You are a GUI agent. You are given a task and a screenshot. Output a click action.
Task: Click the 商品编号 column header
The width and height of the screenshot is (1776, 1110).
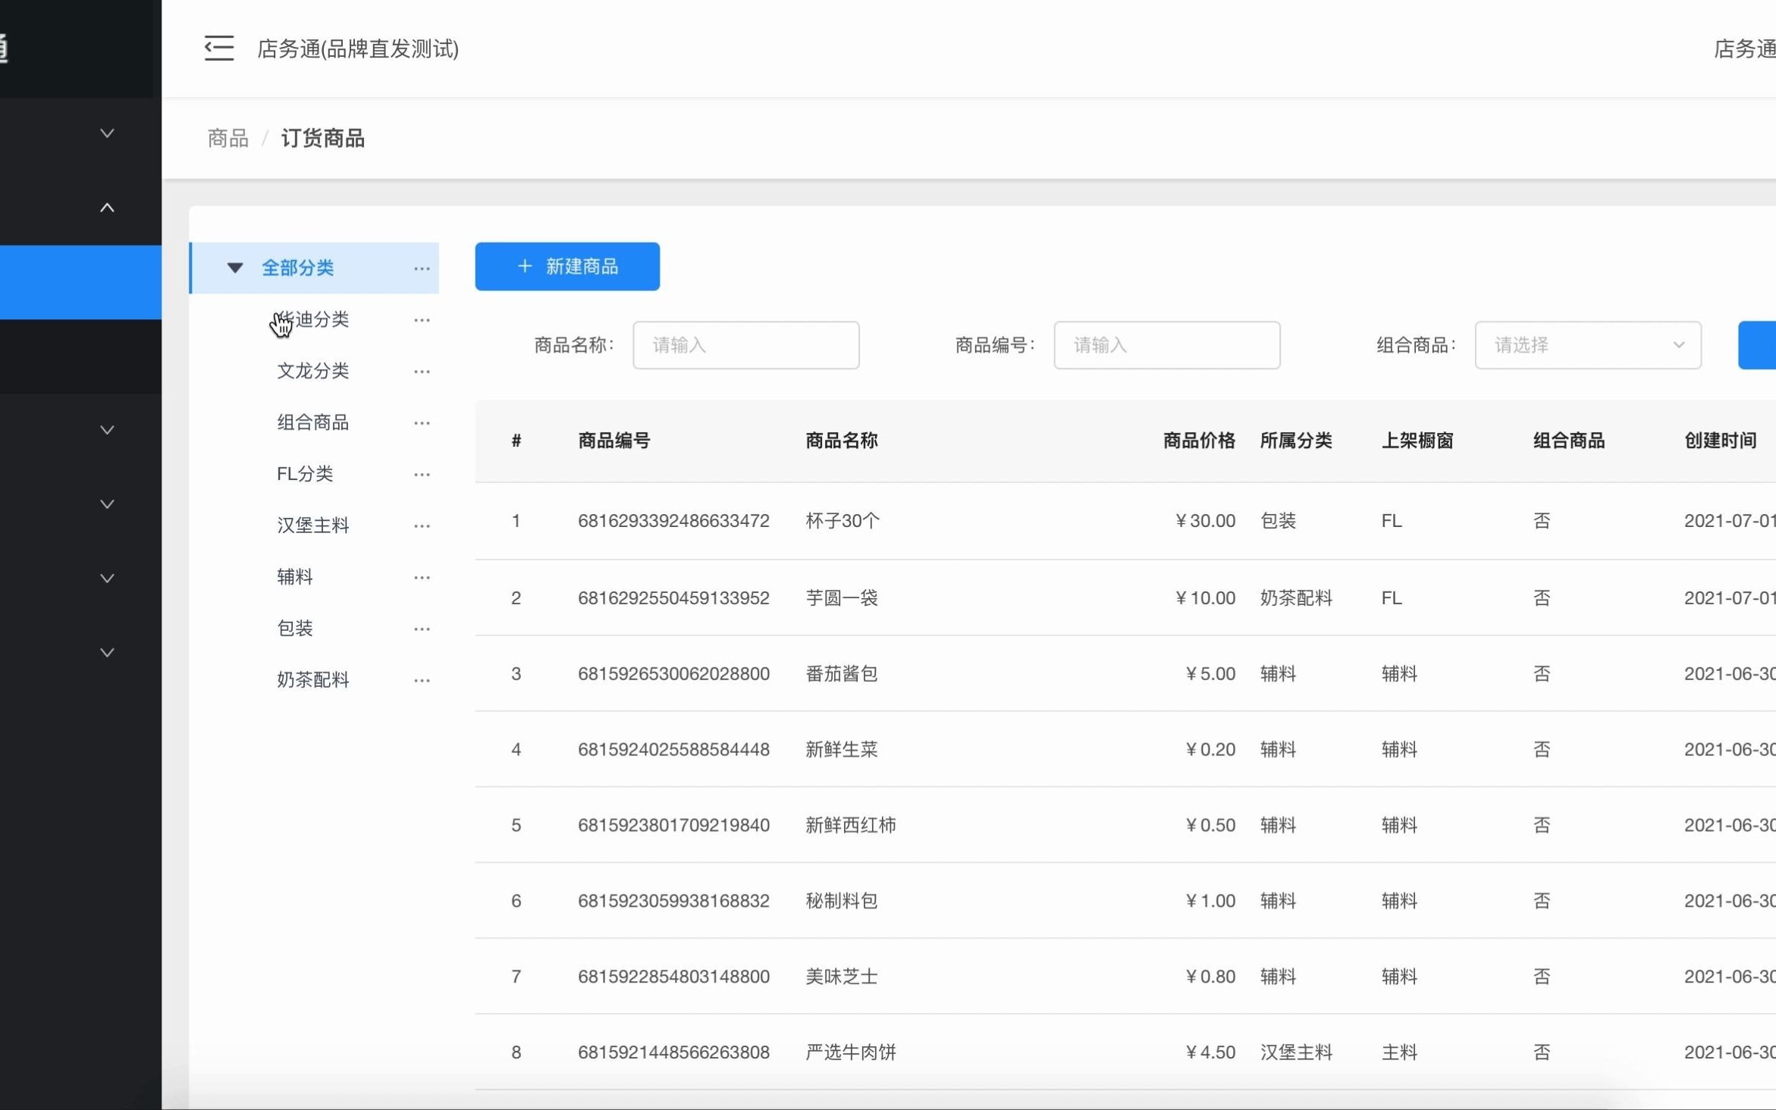[614, 441]
